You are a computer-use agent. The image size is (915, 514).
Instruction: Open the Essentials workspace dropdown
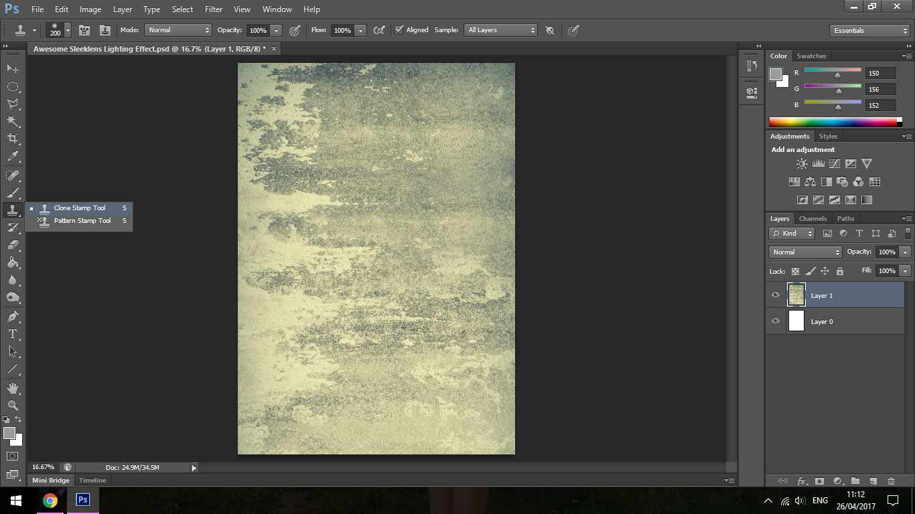869,31
